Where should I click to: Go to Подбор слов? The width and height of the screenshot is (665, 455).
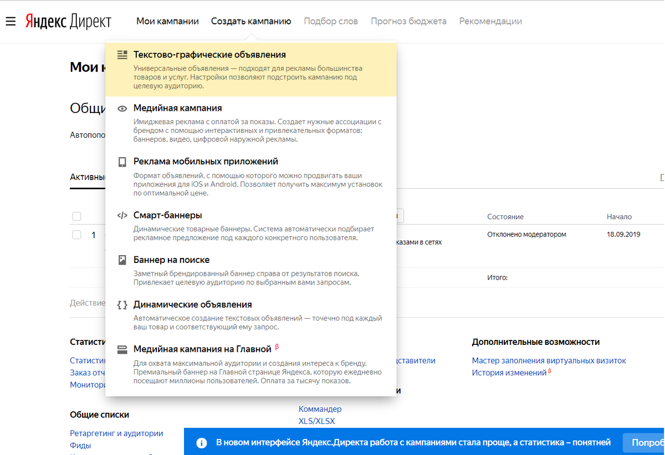tap(331, 21)
